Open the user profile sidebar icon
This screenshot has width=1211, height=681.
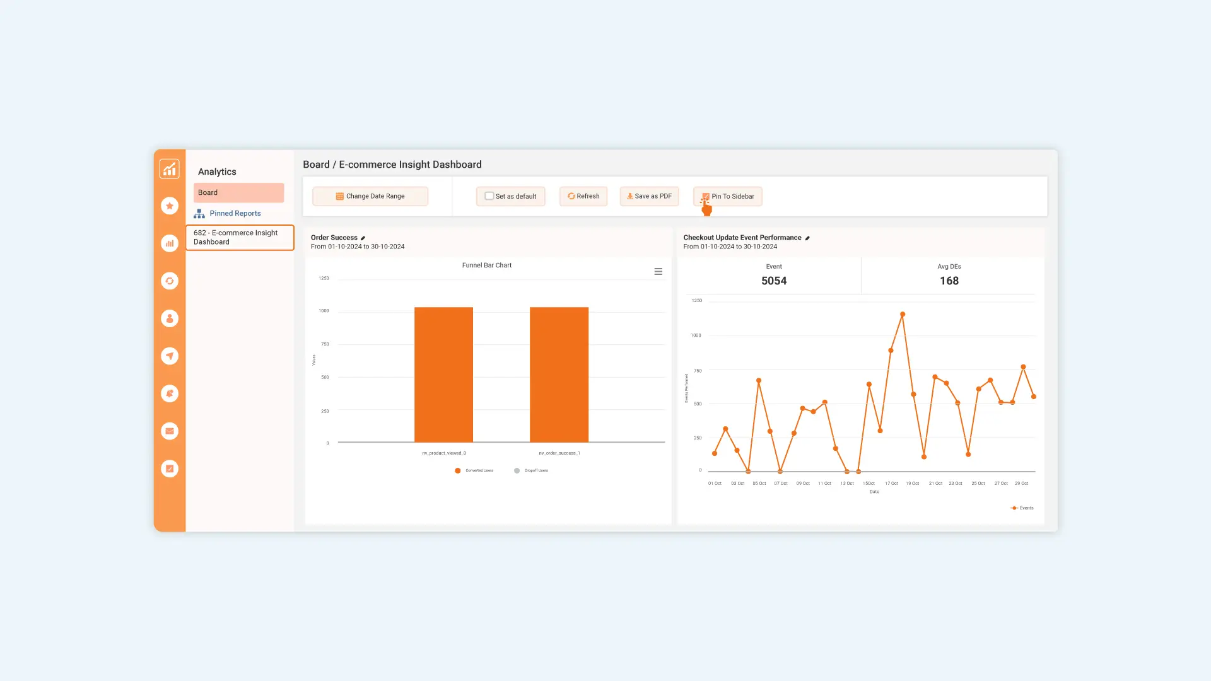tap(169, 318)
